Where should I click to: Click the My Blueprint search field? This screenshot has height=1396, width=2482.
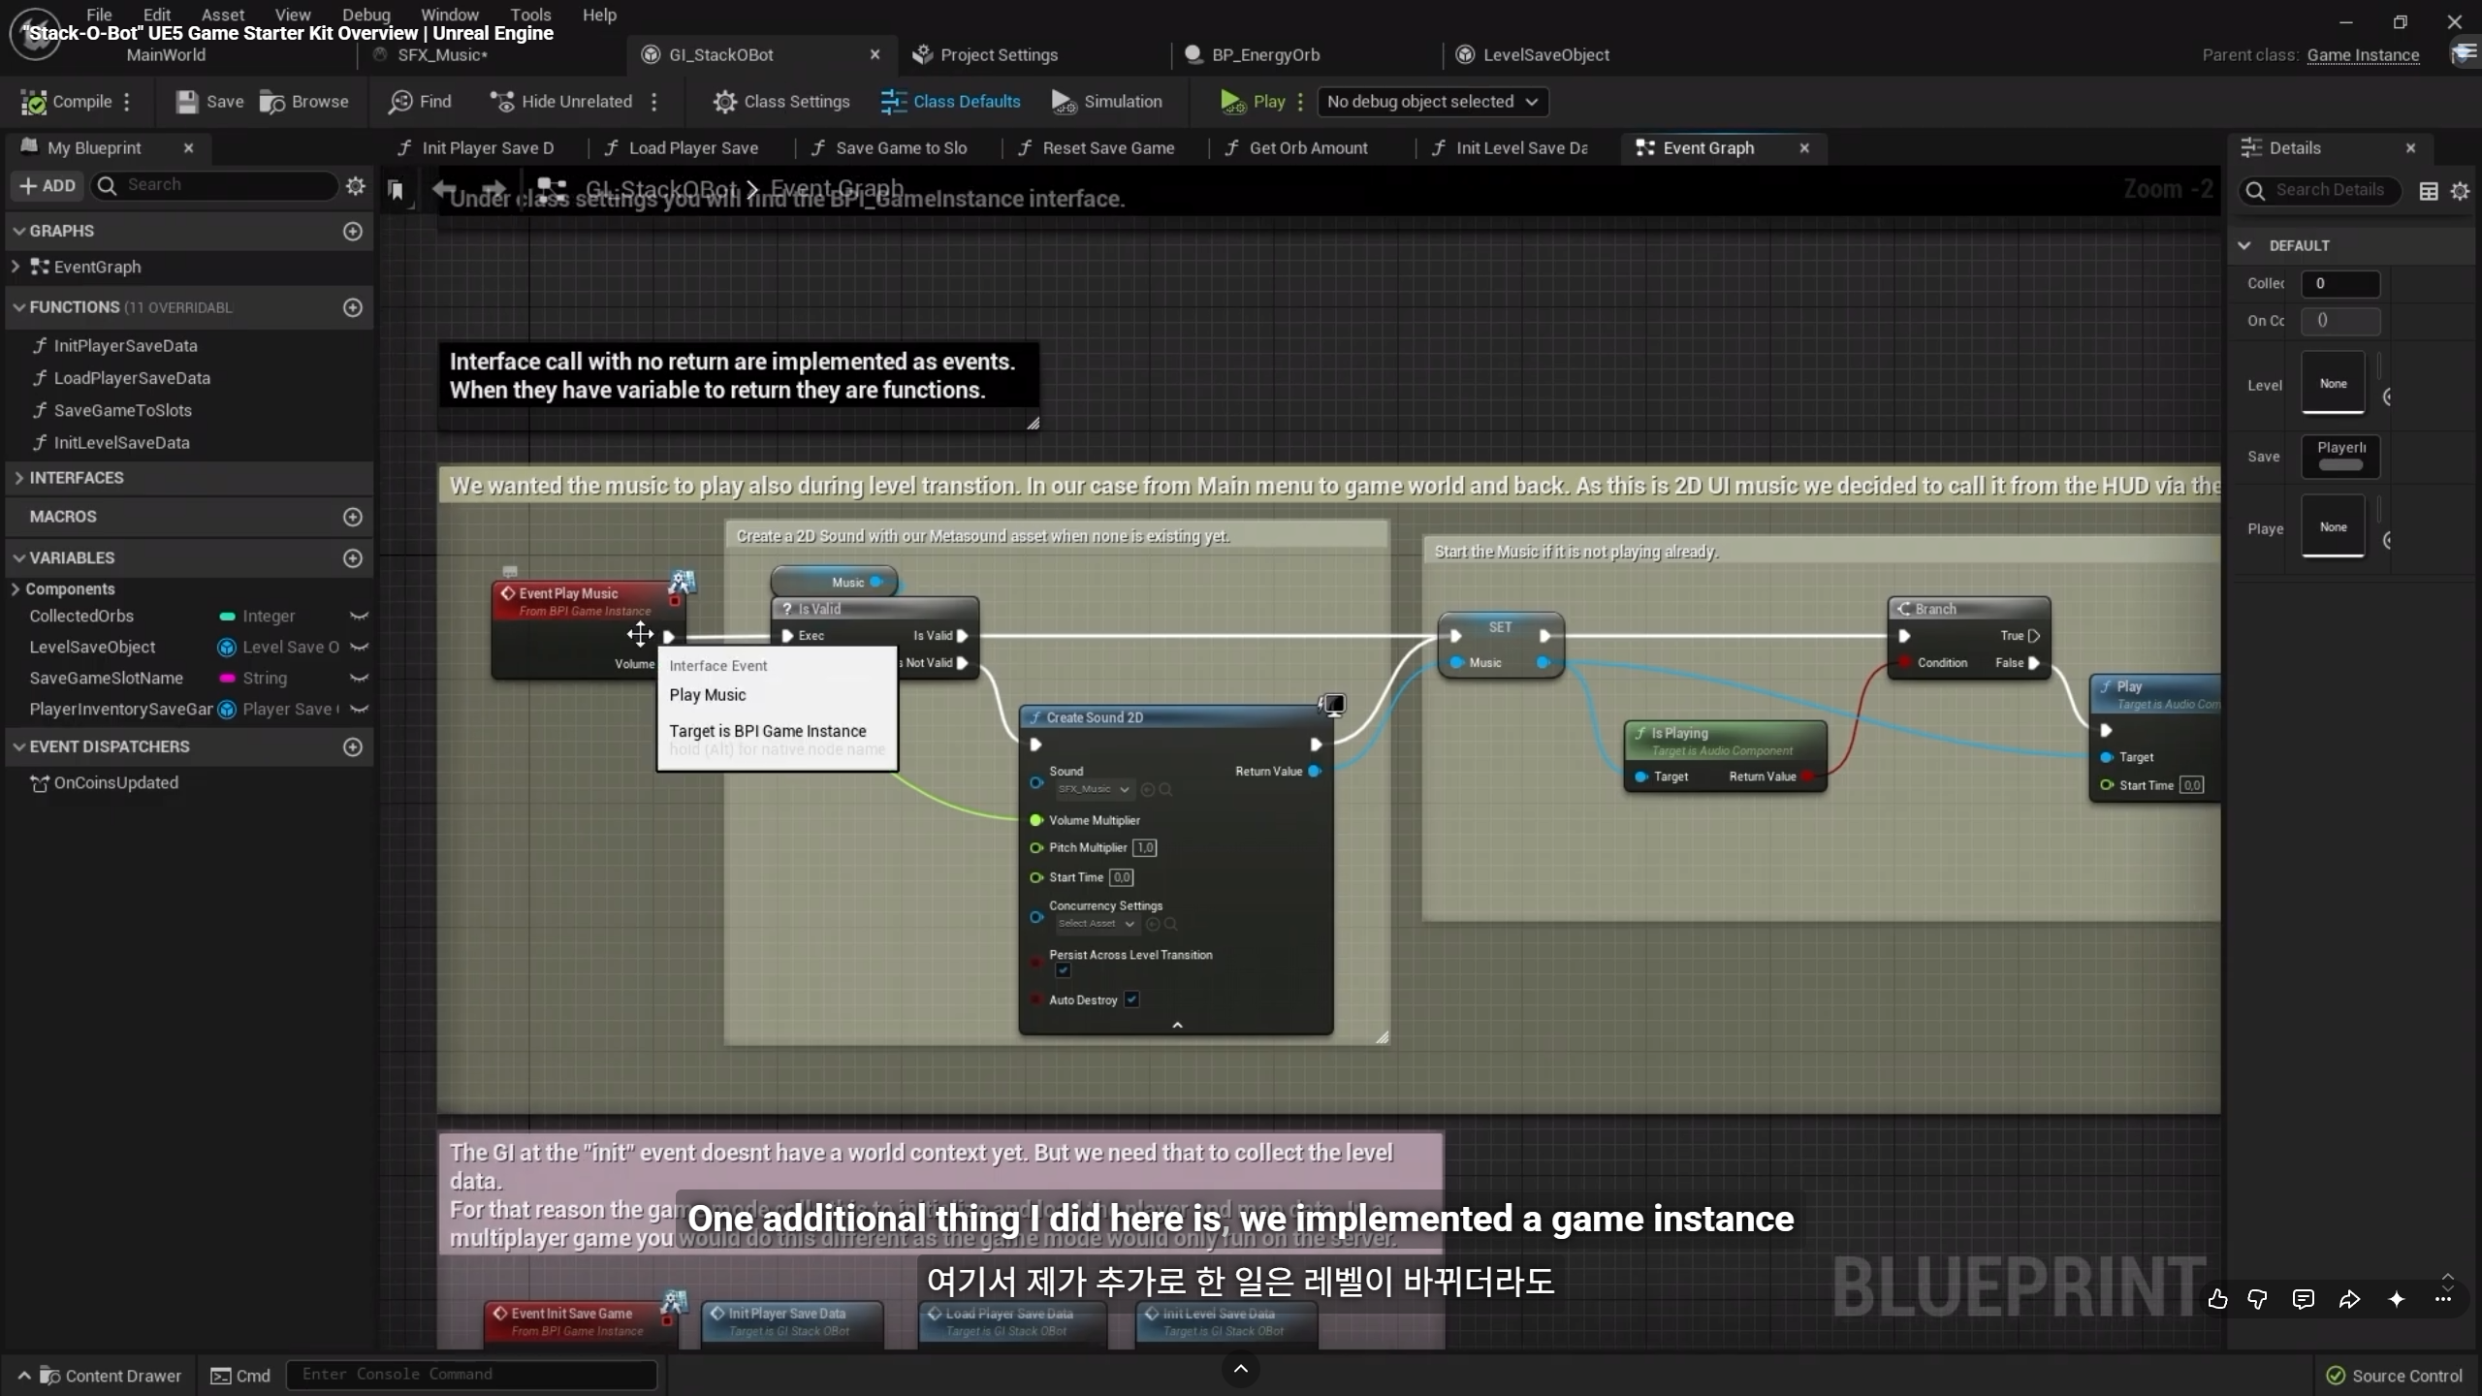[215, 185]
